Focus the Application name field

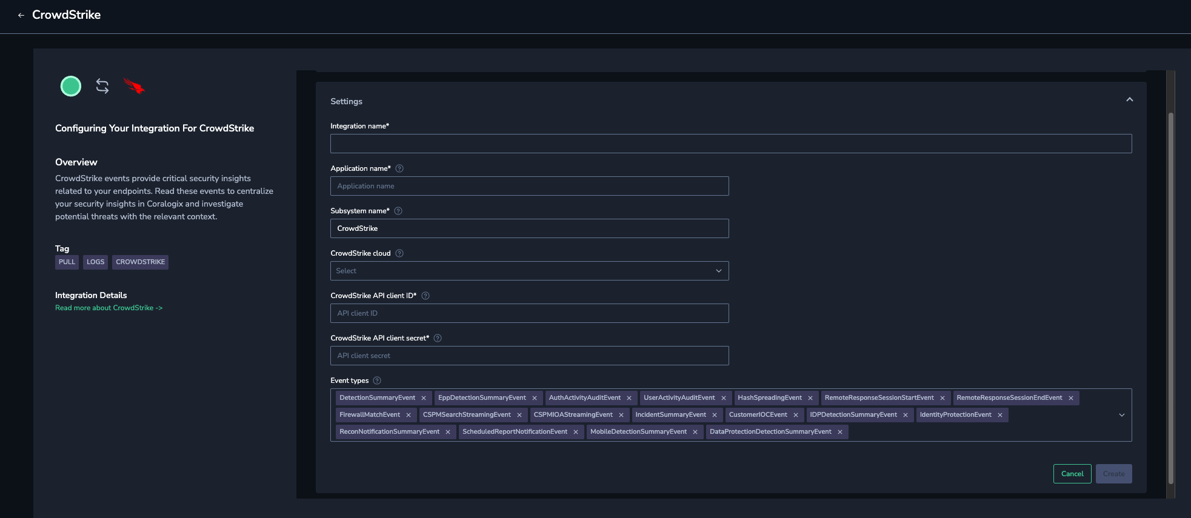529,186
